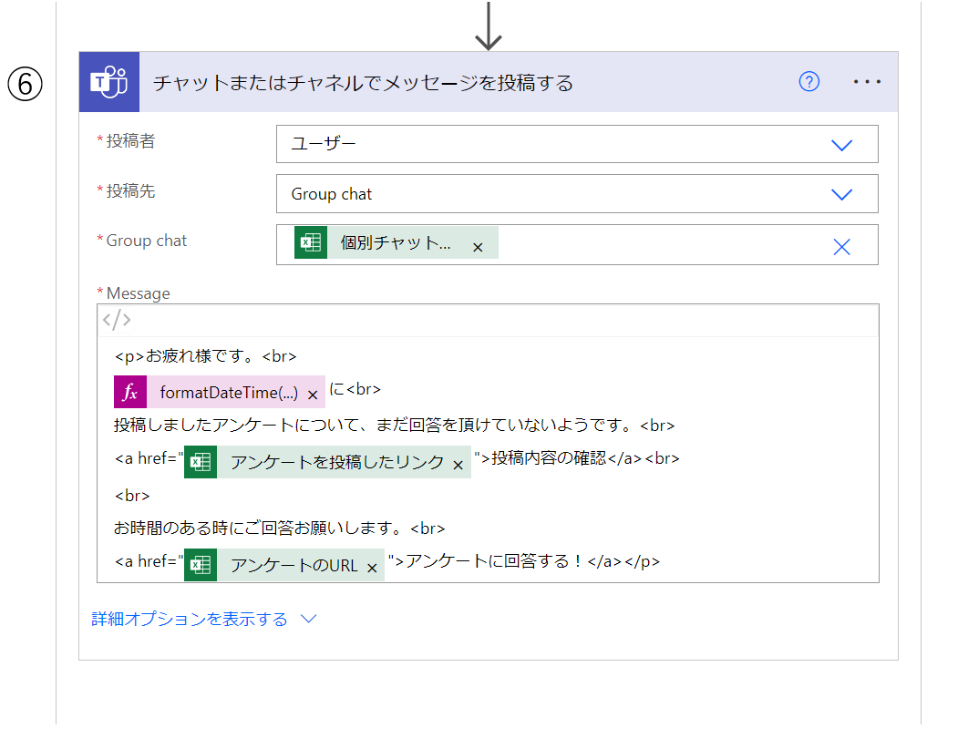Click 詳細オプションを表示する link
Viewport: 958px width, 749px height.
pos(190,619)
